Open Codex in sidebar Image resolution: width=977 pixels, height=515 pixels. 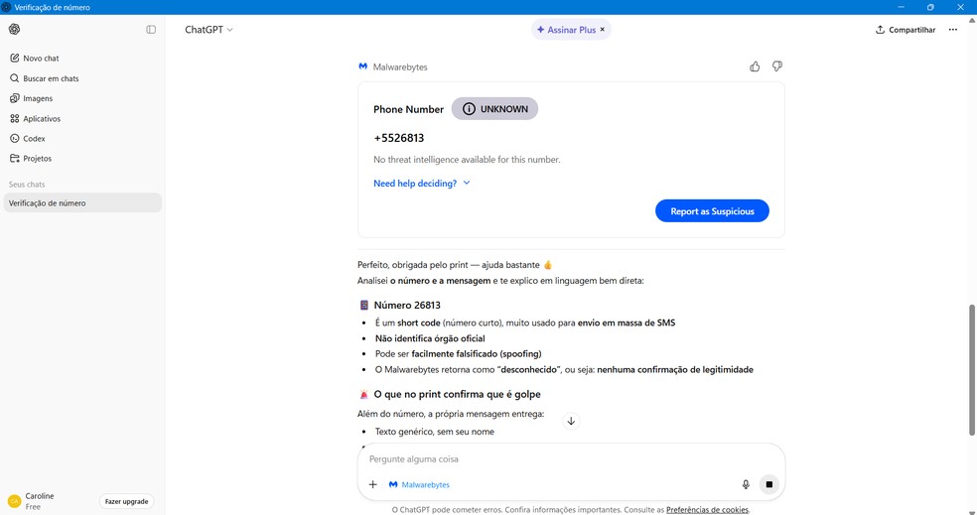(x=82, y=138)
